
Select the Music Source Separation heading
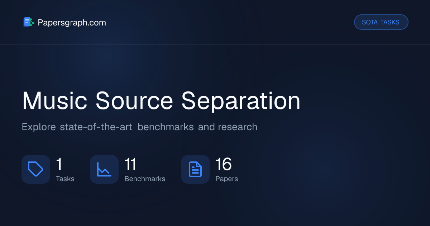pos(161,101)
